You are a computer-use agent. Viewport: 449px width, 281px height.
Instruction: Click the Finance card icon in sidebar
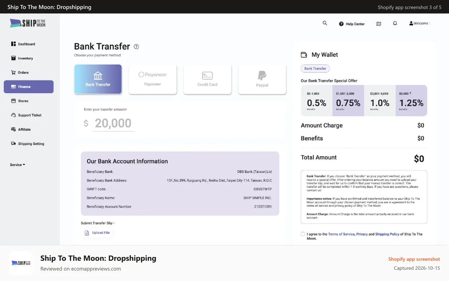pyautogui.click(x=13, y=87)
